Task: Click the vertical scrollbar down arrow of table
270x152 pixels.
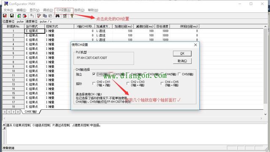Action: [265, 114]
